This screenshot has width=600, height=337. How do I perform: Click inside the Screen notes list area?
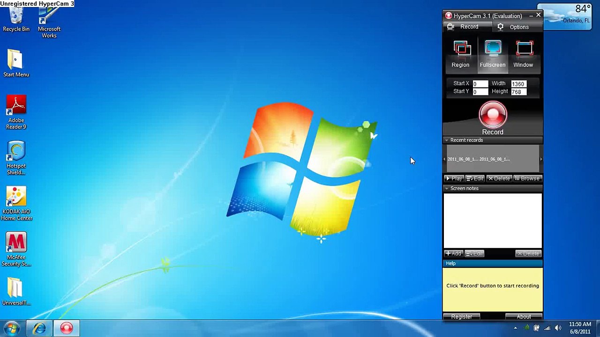click(493, 220)
